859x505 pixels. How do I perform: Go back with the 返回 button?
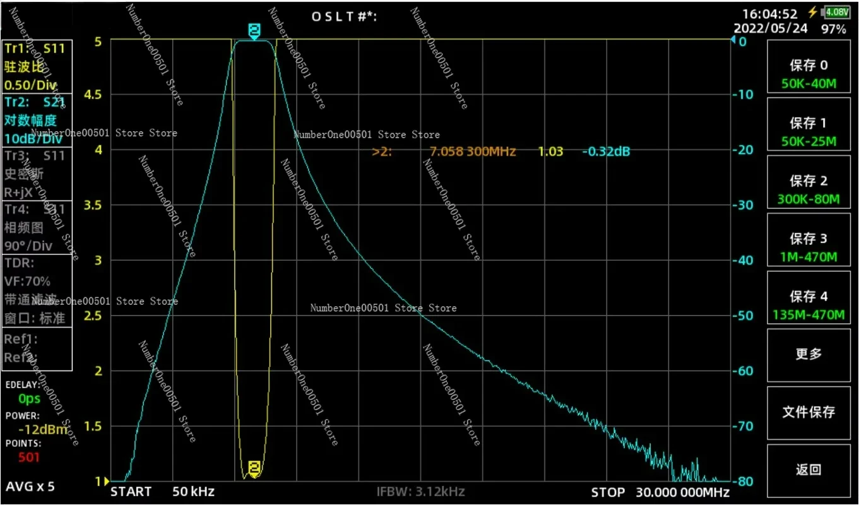tap(809, 470)
